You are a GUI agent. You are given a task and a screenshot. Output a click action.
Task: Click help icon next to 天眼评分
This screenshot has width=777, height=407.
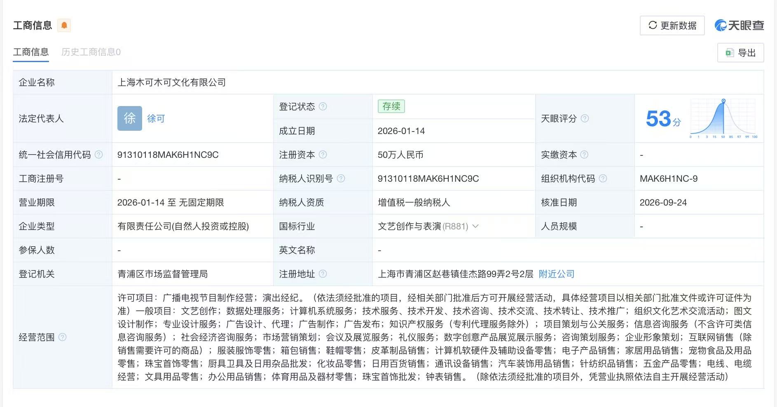pyautogui.click(x=585, y=118)
